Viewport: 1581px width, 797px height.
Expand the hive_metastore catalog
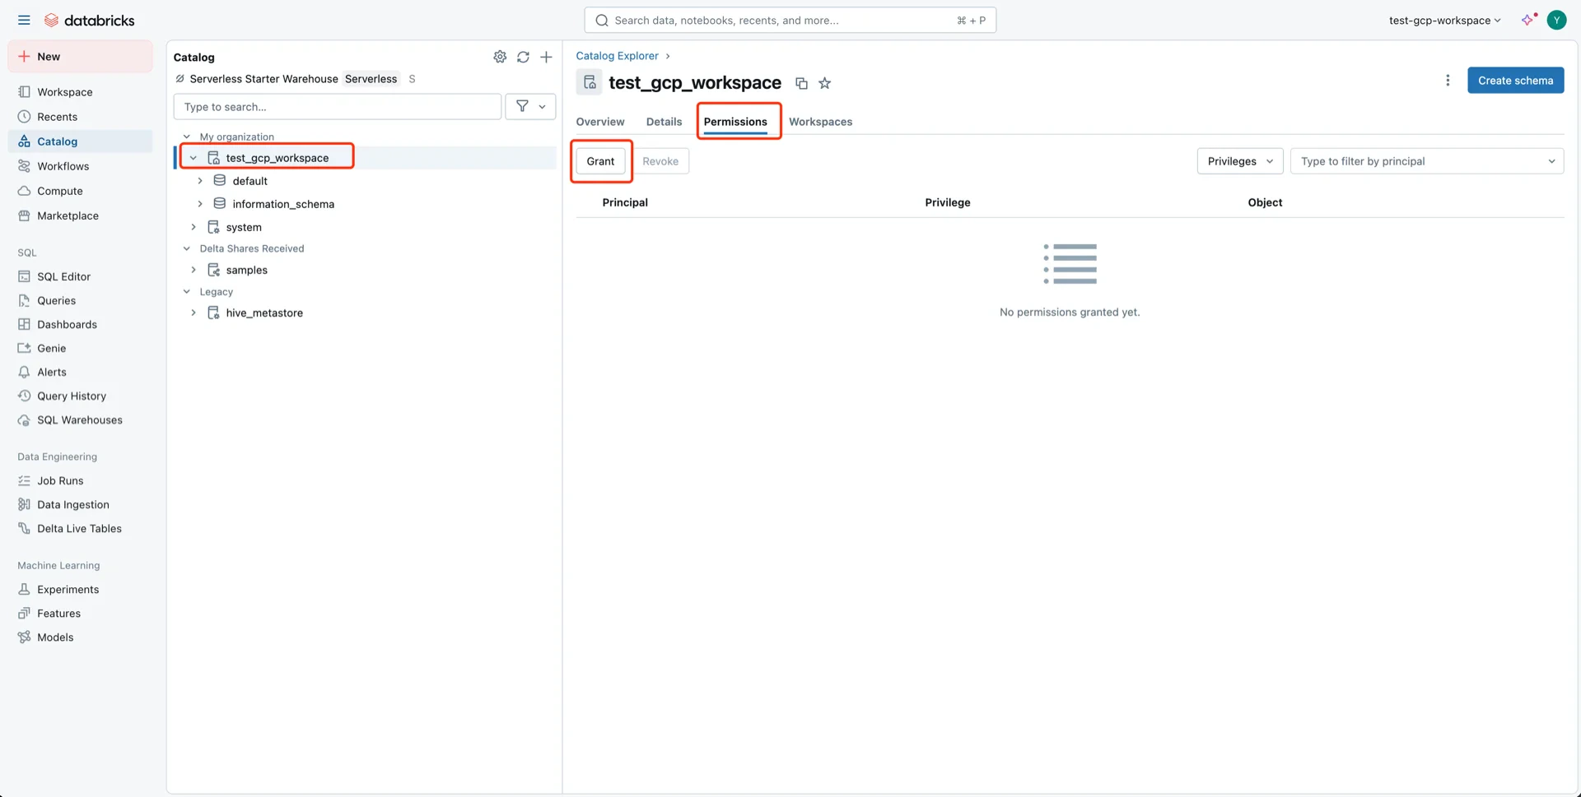coord(194,313)
